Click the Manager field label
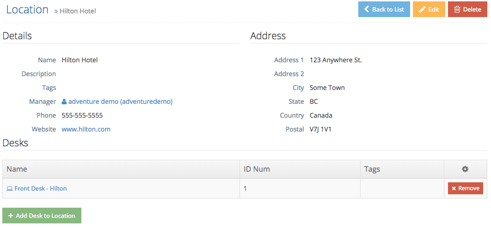The image size is (491, 228). (43, 102)
